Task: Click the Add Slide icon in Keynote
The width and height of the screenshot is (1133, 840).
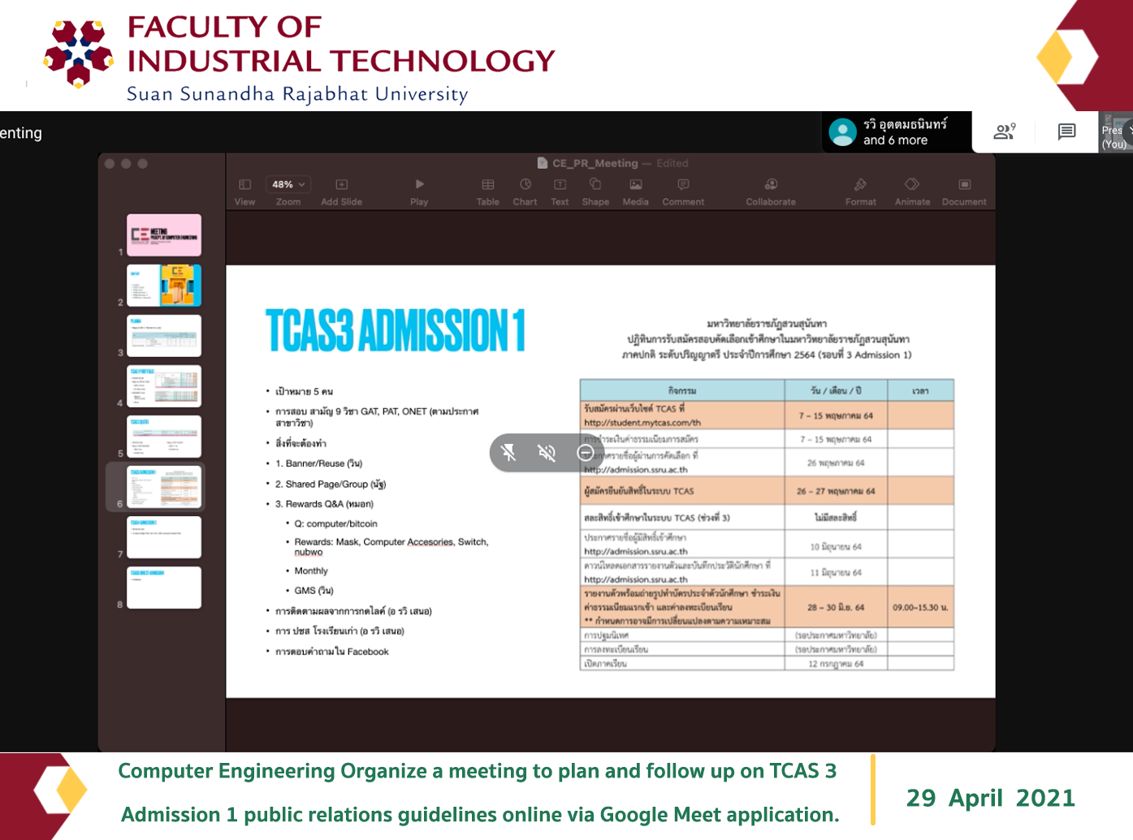Action: [x=341, y=185]
